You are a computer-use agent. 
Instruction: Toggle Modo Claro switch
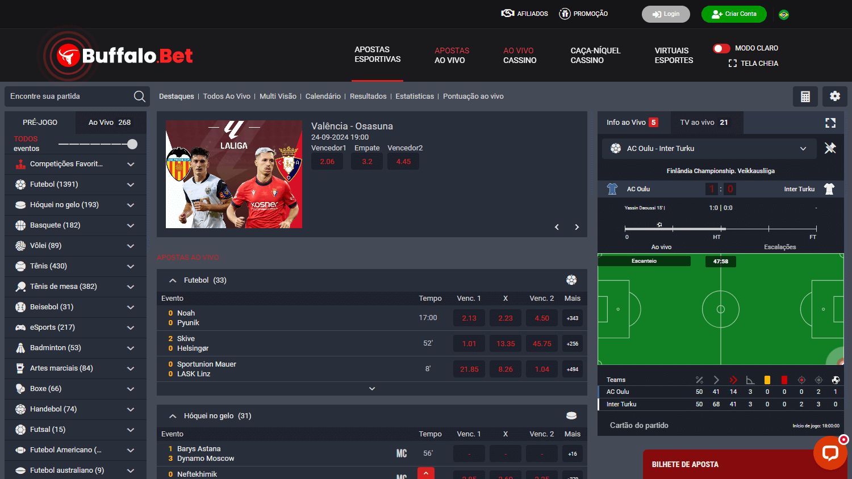tap(721, 48)
